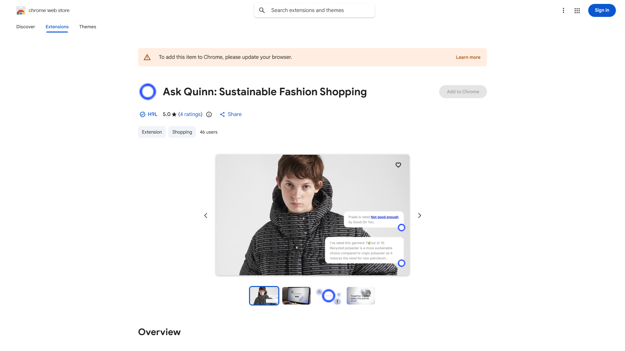The width and height of the screenshot is (625, 351).
Task: Open the 4 ratings link
Action: 191,114
